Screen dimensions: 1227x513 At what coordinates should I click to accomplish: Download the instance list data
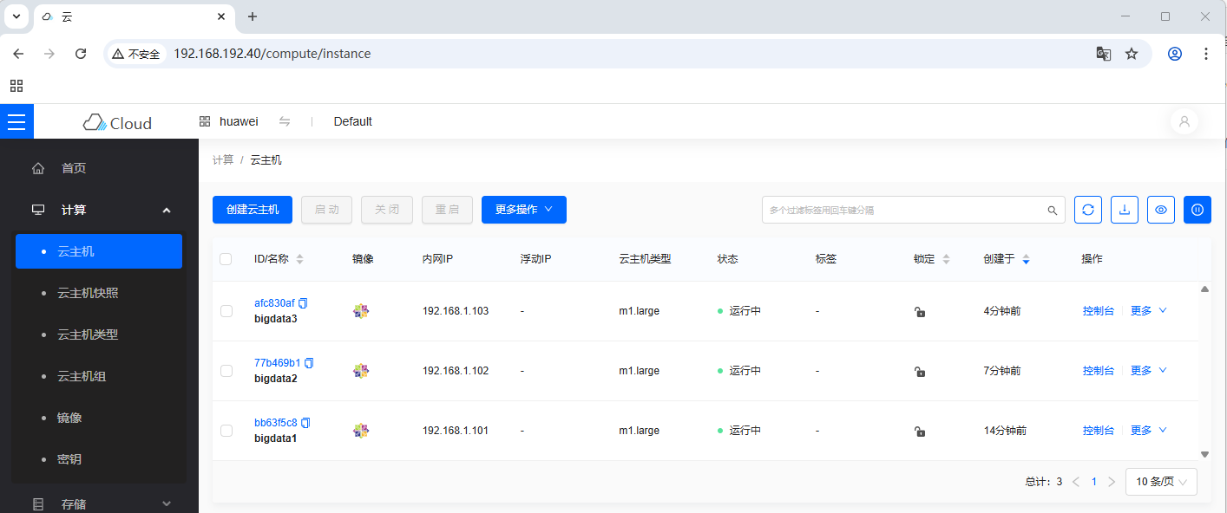click(x=1125, y=210)
